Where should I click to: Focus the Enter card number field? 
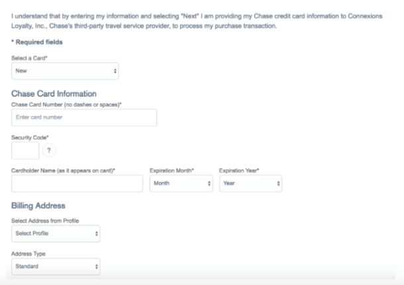(x=84, y=118)
